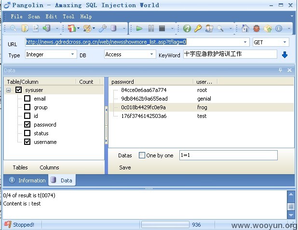Close the Data panel with X
This screenshot has width=298, height=230.
[x=289, y=70]
